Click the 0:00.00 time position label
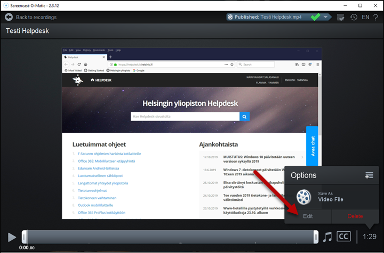Viewport: 384px width, 253px height. 27,248
